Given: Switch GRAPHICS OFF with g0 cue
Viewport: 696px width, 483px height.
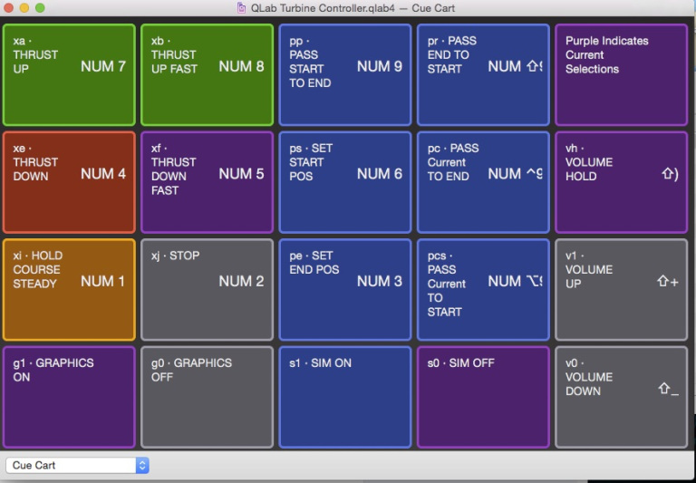Looking at the screenshot, I should pos(207,397).
